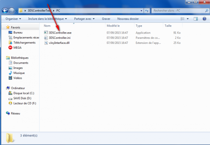Image resolution: width=210 pixels, height=145 pixels.
Task: Click the 'Paramètres de co...' type cell
Action: (148, 38)
